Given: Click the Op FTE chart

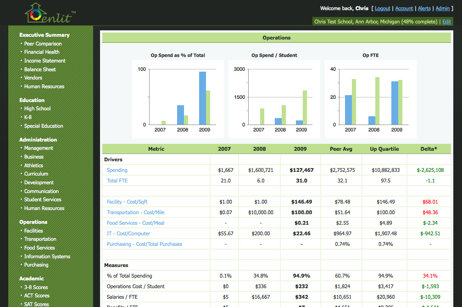Looking at the screenshot, I should coord(370,99).
